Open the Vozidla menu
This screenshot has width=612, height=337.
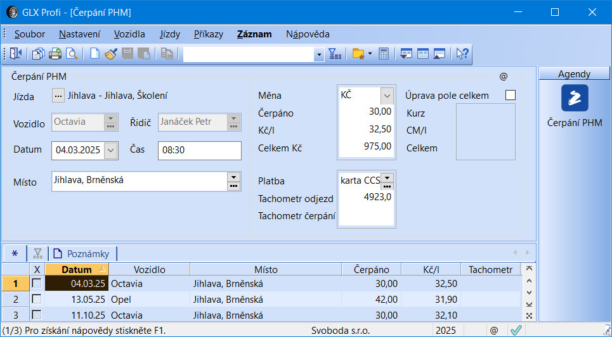(129, 34)
